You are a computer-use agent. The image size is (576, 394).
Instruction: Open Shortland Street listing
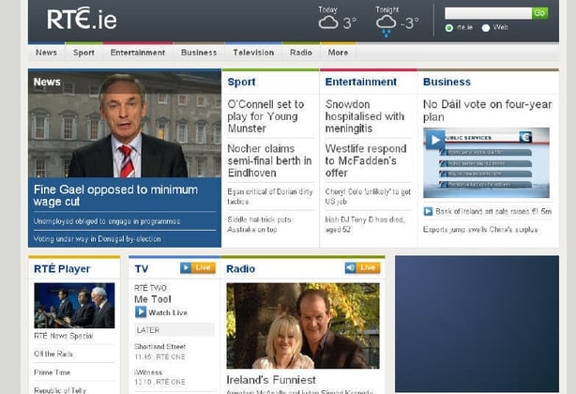159,347
